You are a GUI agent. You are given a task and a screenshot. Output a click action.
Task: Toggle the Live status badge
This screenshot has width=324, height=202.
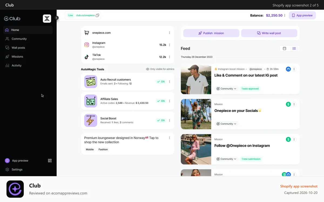[70, 15]
